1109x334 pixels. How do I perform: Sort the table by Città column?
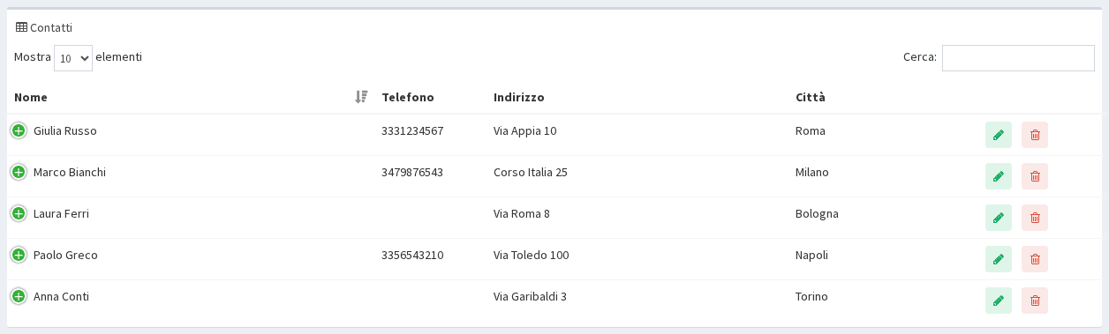pos(810,97)
